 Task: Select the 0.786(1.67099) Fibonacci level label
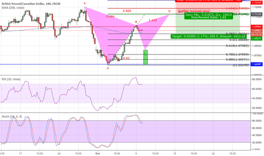click(x=237, y=54)
